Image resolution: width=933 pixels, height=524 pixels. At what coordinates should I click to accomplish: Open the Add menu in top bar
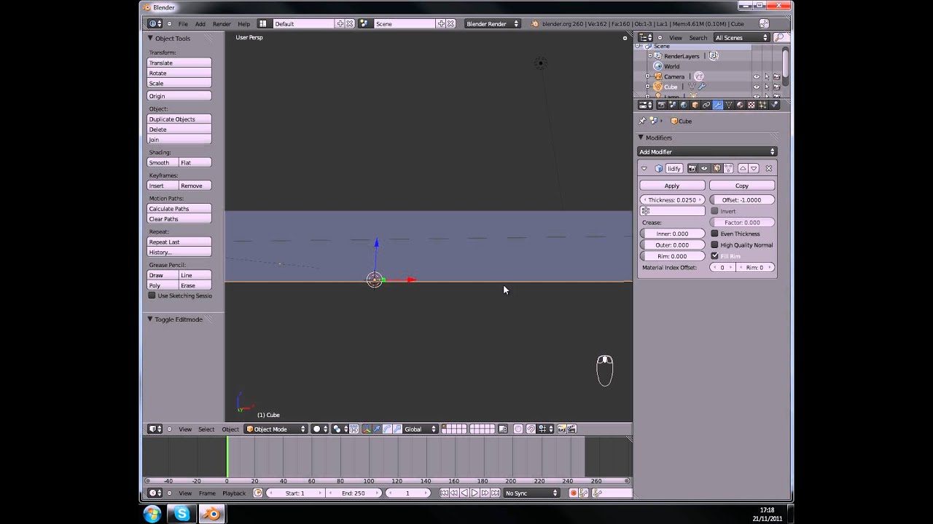tap(200, 24)
